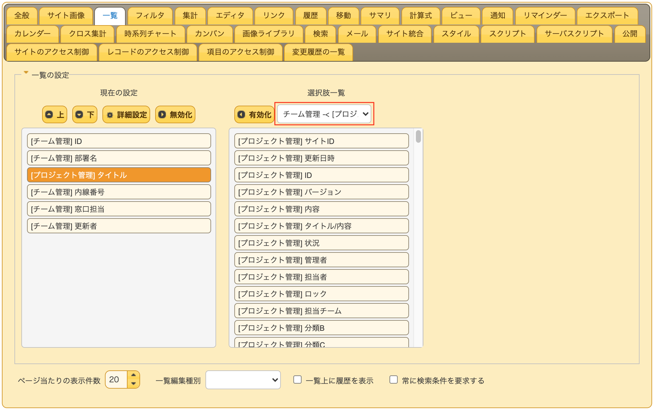Image resolution: width=654 pixels, height=410 pixels.
Task: Increase page display count with up stepper
Action: coord(134,375)
